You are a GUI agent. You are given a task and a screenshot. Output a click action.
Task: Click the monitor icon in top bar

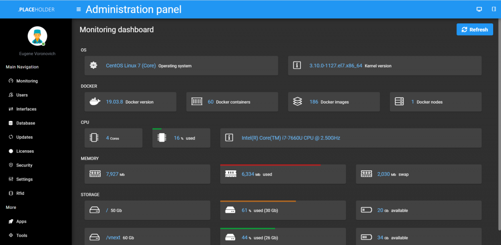click(x=479, y=9)
